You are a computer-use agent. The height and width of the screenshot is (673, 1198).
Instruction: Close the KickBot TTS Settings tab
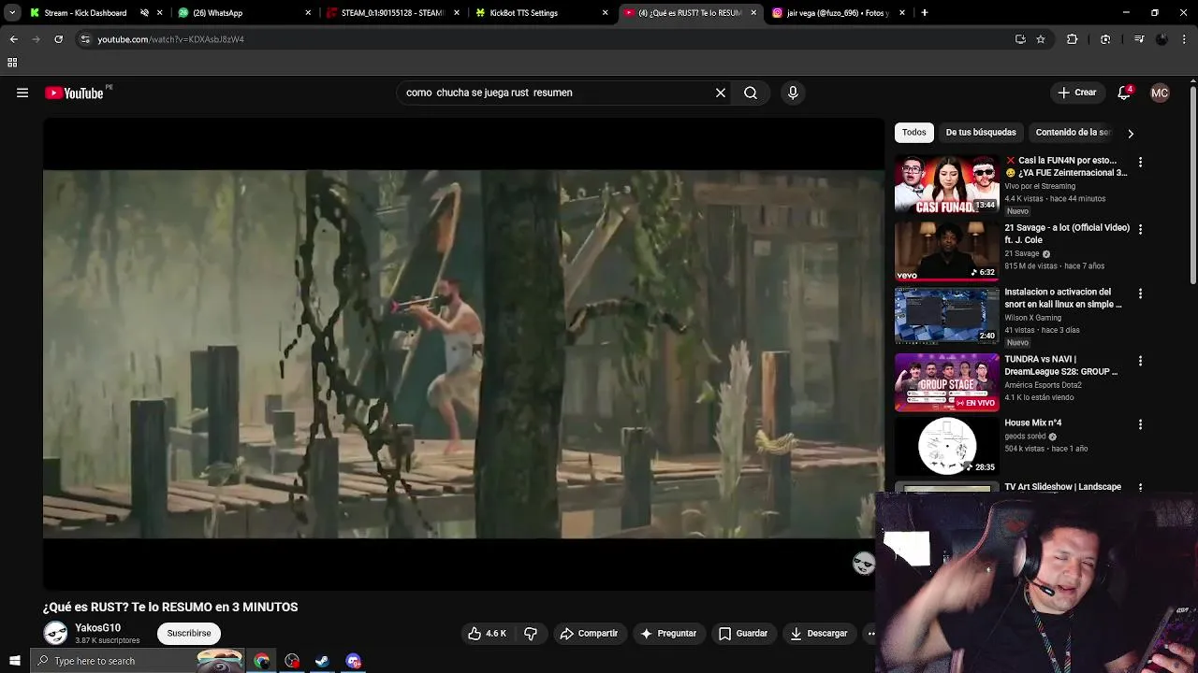click(605, 13)
